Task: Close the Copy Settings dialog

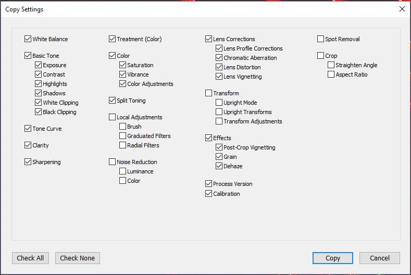Action: click(402, 9)
